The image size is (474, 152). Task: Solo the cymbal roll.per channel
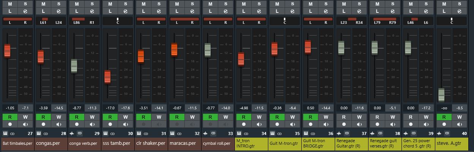(x=225, y=4)
